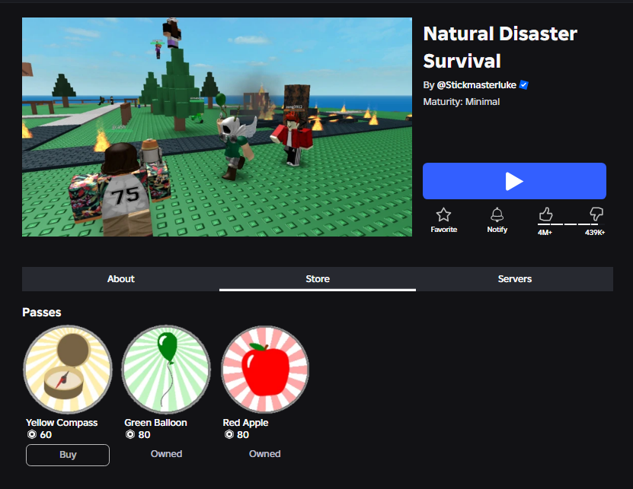Click the Notify label text
This screenshot has width=633, height=489.
[497, 230]
